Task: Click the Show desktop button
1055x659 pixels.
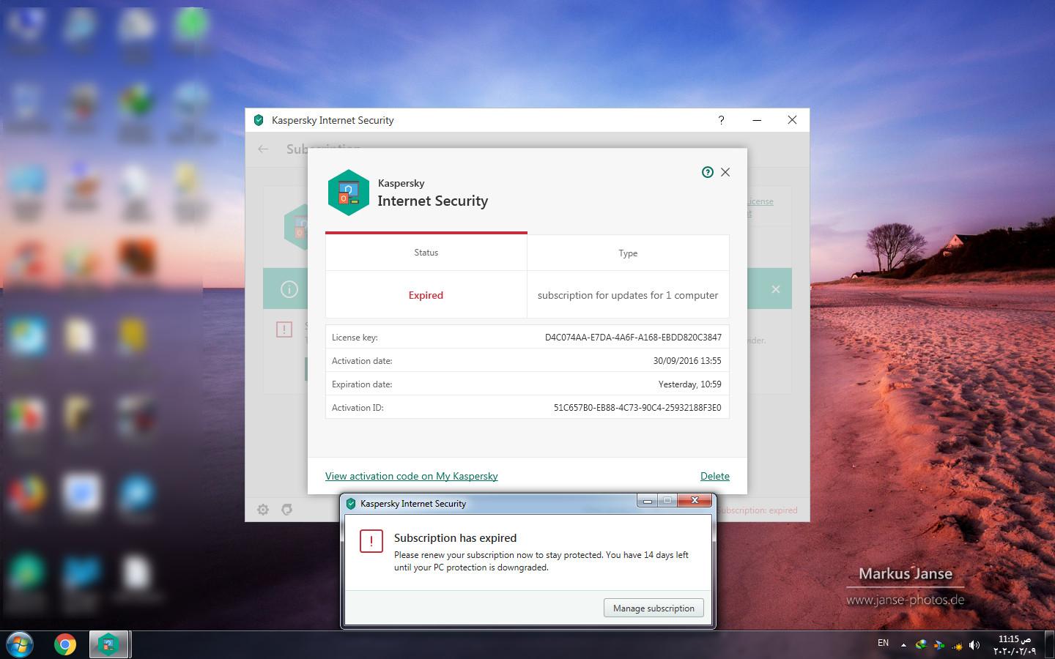Action: click(x=1049, y=644)
